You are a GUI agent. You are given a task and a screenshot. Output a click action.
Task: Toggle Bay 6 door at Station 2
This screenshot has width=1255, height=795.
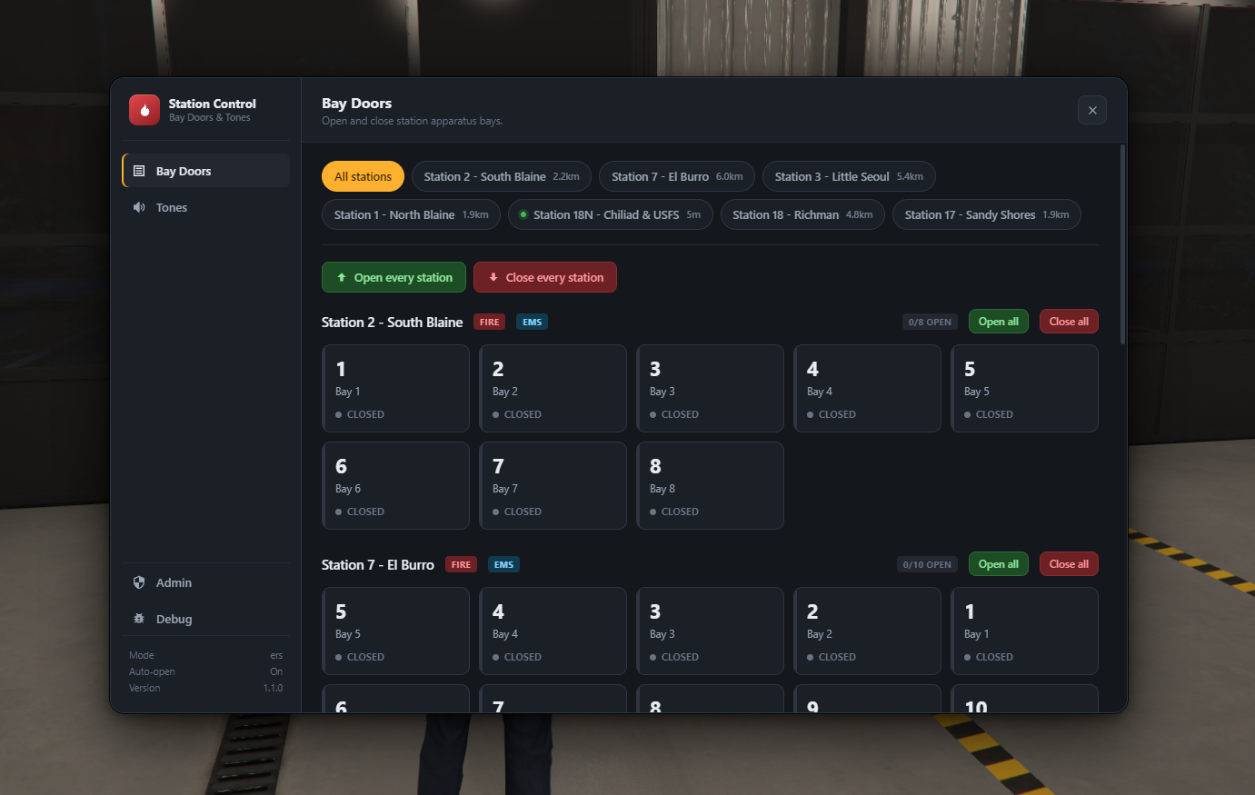pyautogui.click(x=395, y=485)
